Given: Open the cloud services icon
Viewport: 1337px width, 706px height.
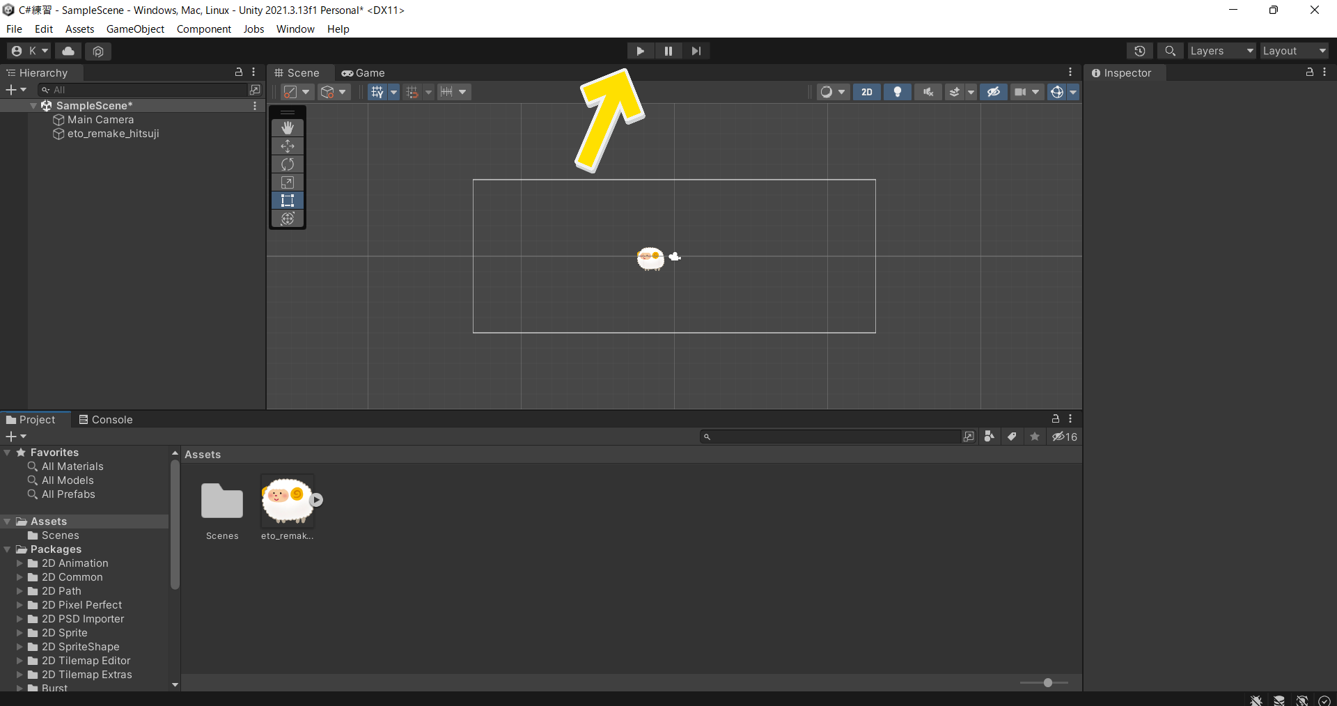Looking at the screenshot, I should pyautogui.click(x=68, y=51).
